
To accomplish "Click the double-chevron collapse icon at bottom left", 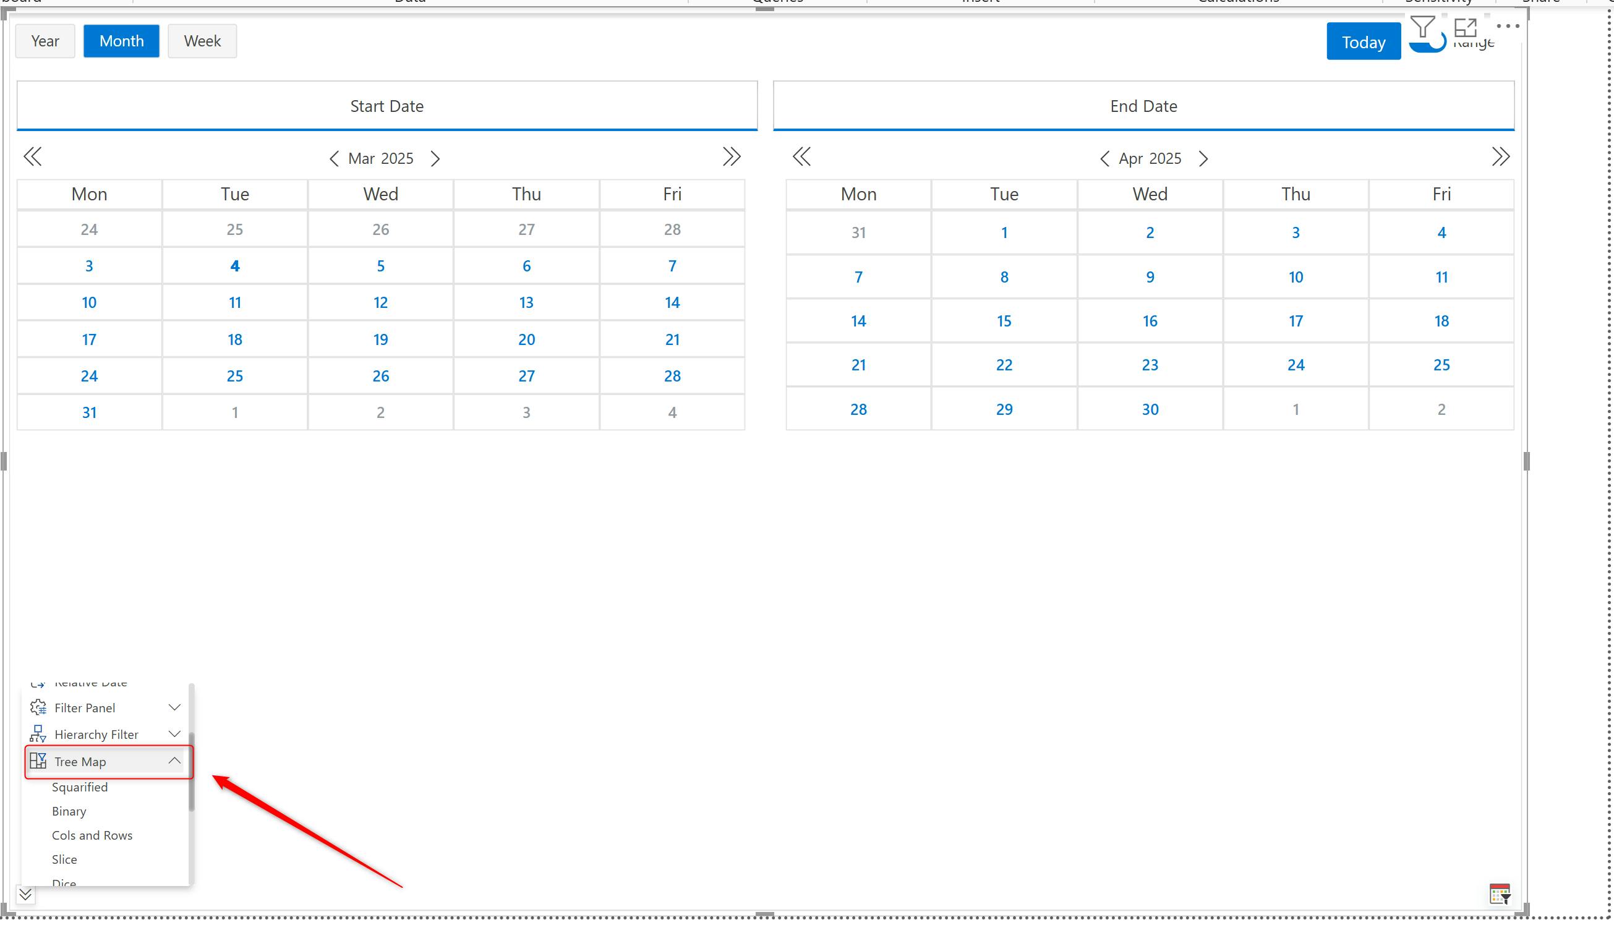I will click(x=25, y=895).
